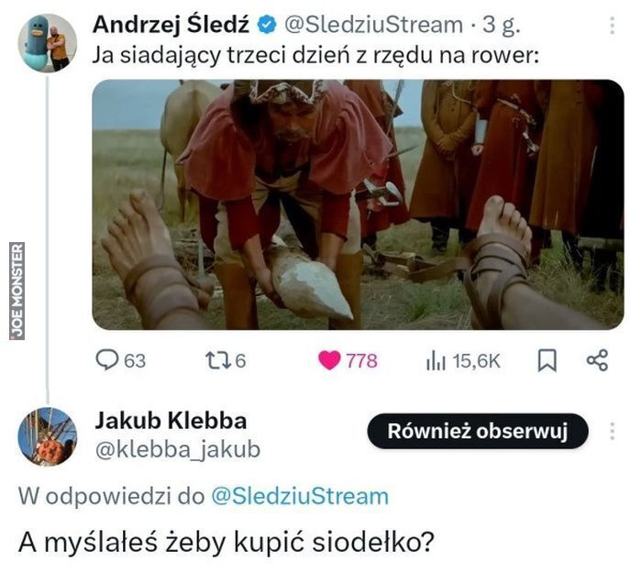View post analytics via the bar chart icon
This screenshot has width=642, height=573.
436,360
